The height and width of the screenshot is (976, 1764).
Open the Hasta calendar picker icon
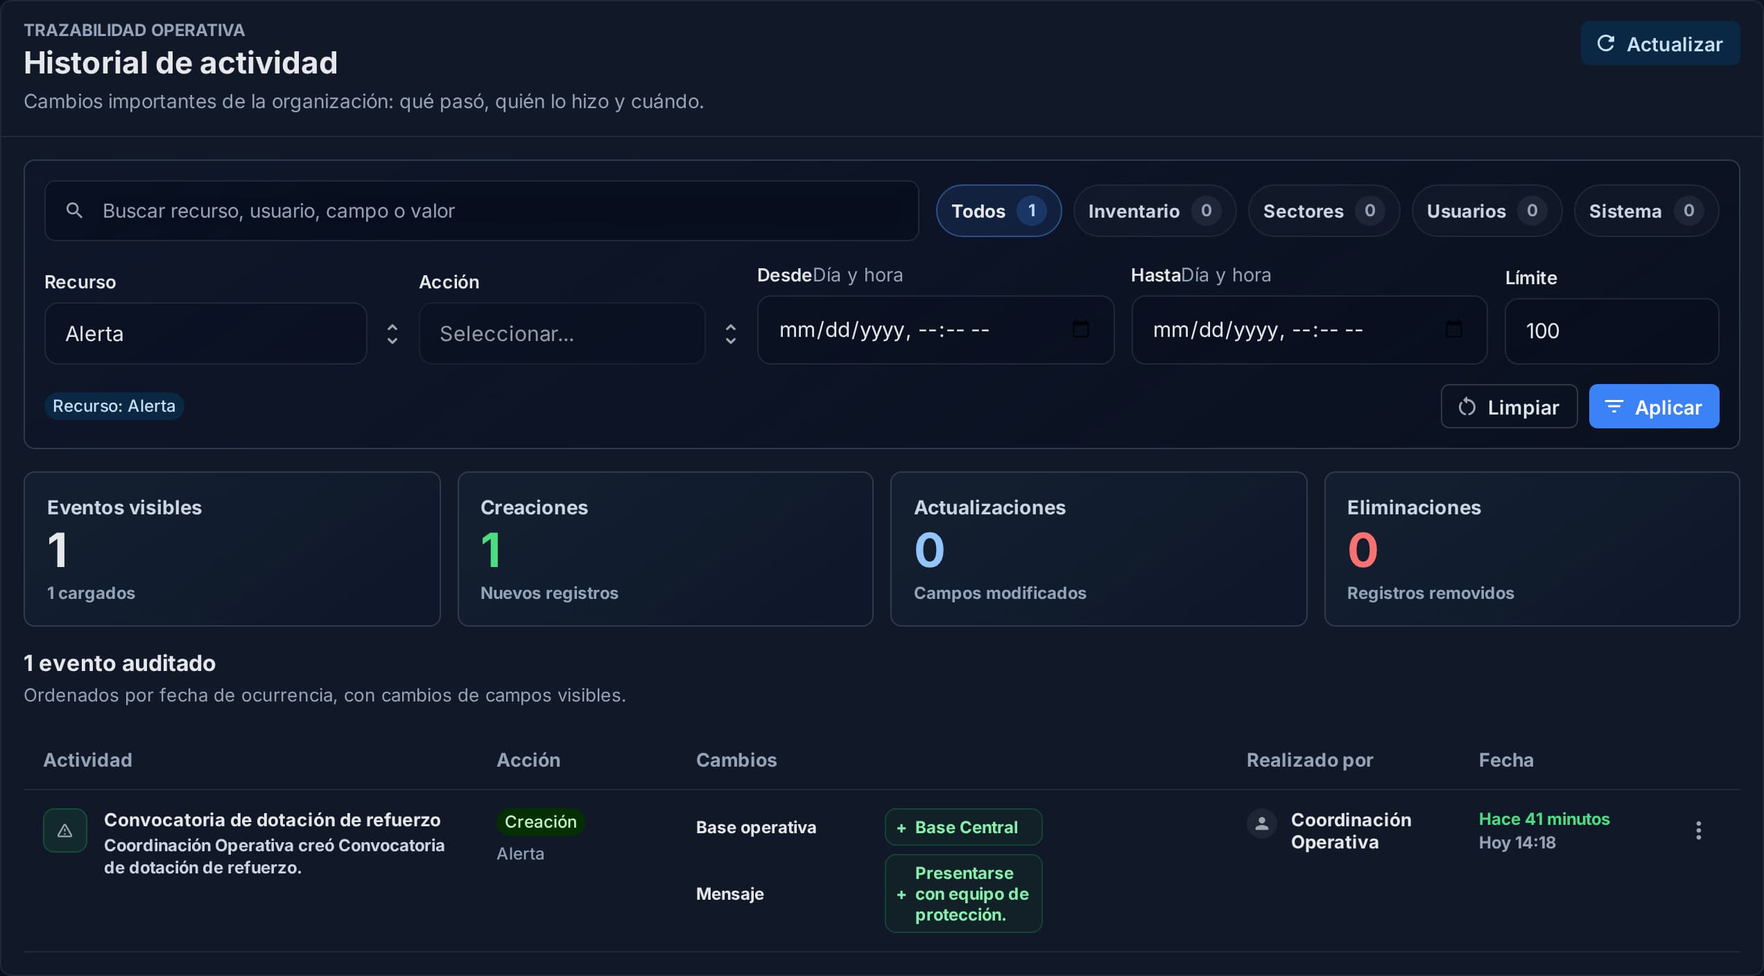pos(1453,329)
